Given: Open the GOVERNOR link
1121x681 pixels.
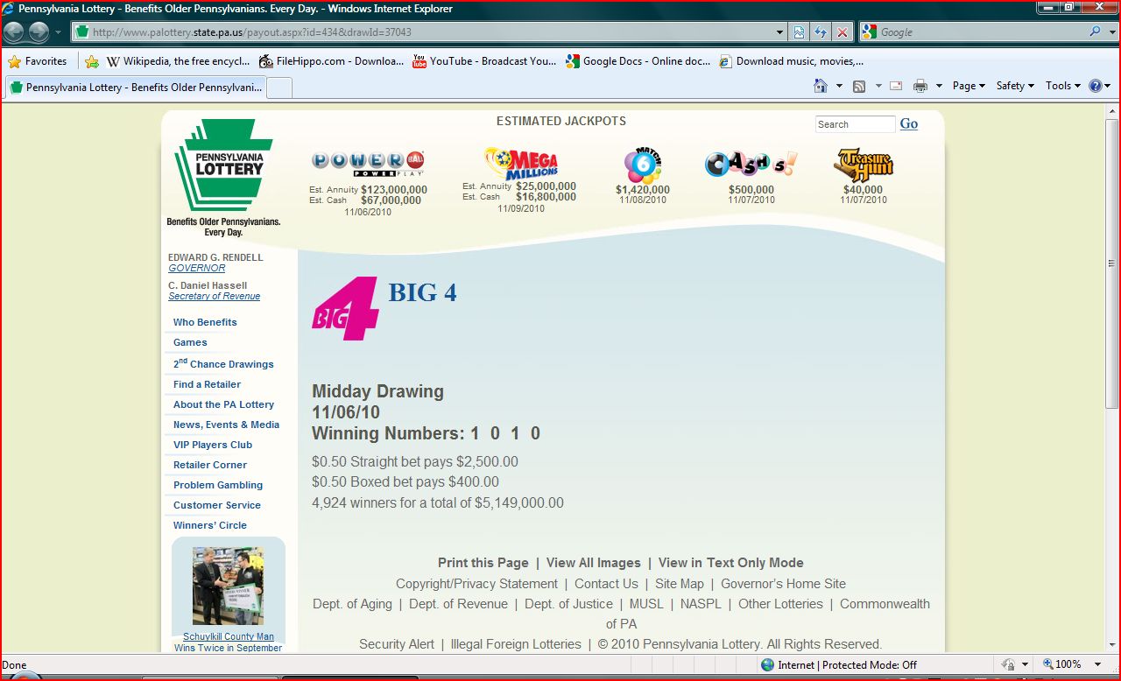Looking at the screenshot, I should pyautogui.click(x=197, y=268).
